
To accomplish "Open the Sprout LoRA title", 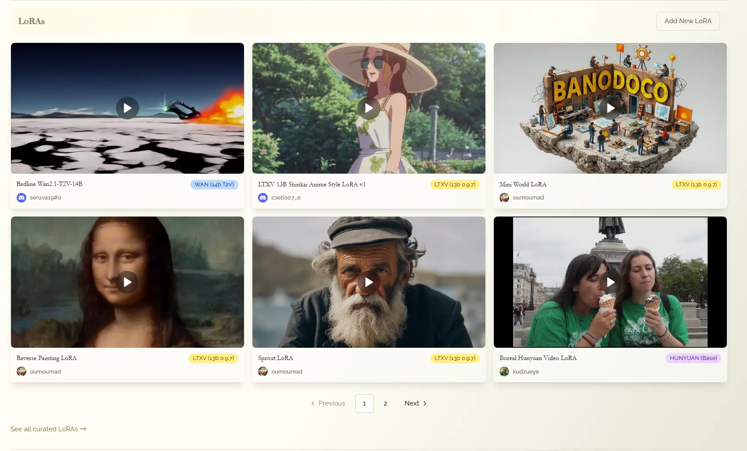I will pyautogui.click(x=276, y=358).
